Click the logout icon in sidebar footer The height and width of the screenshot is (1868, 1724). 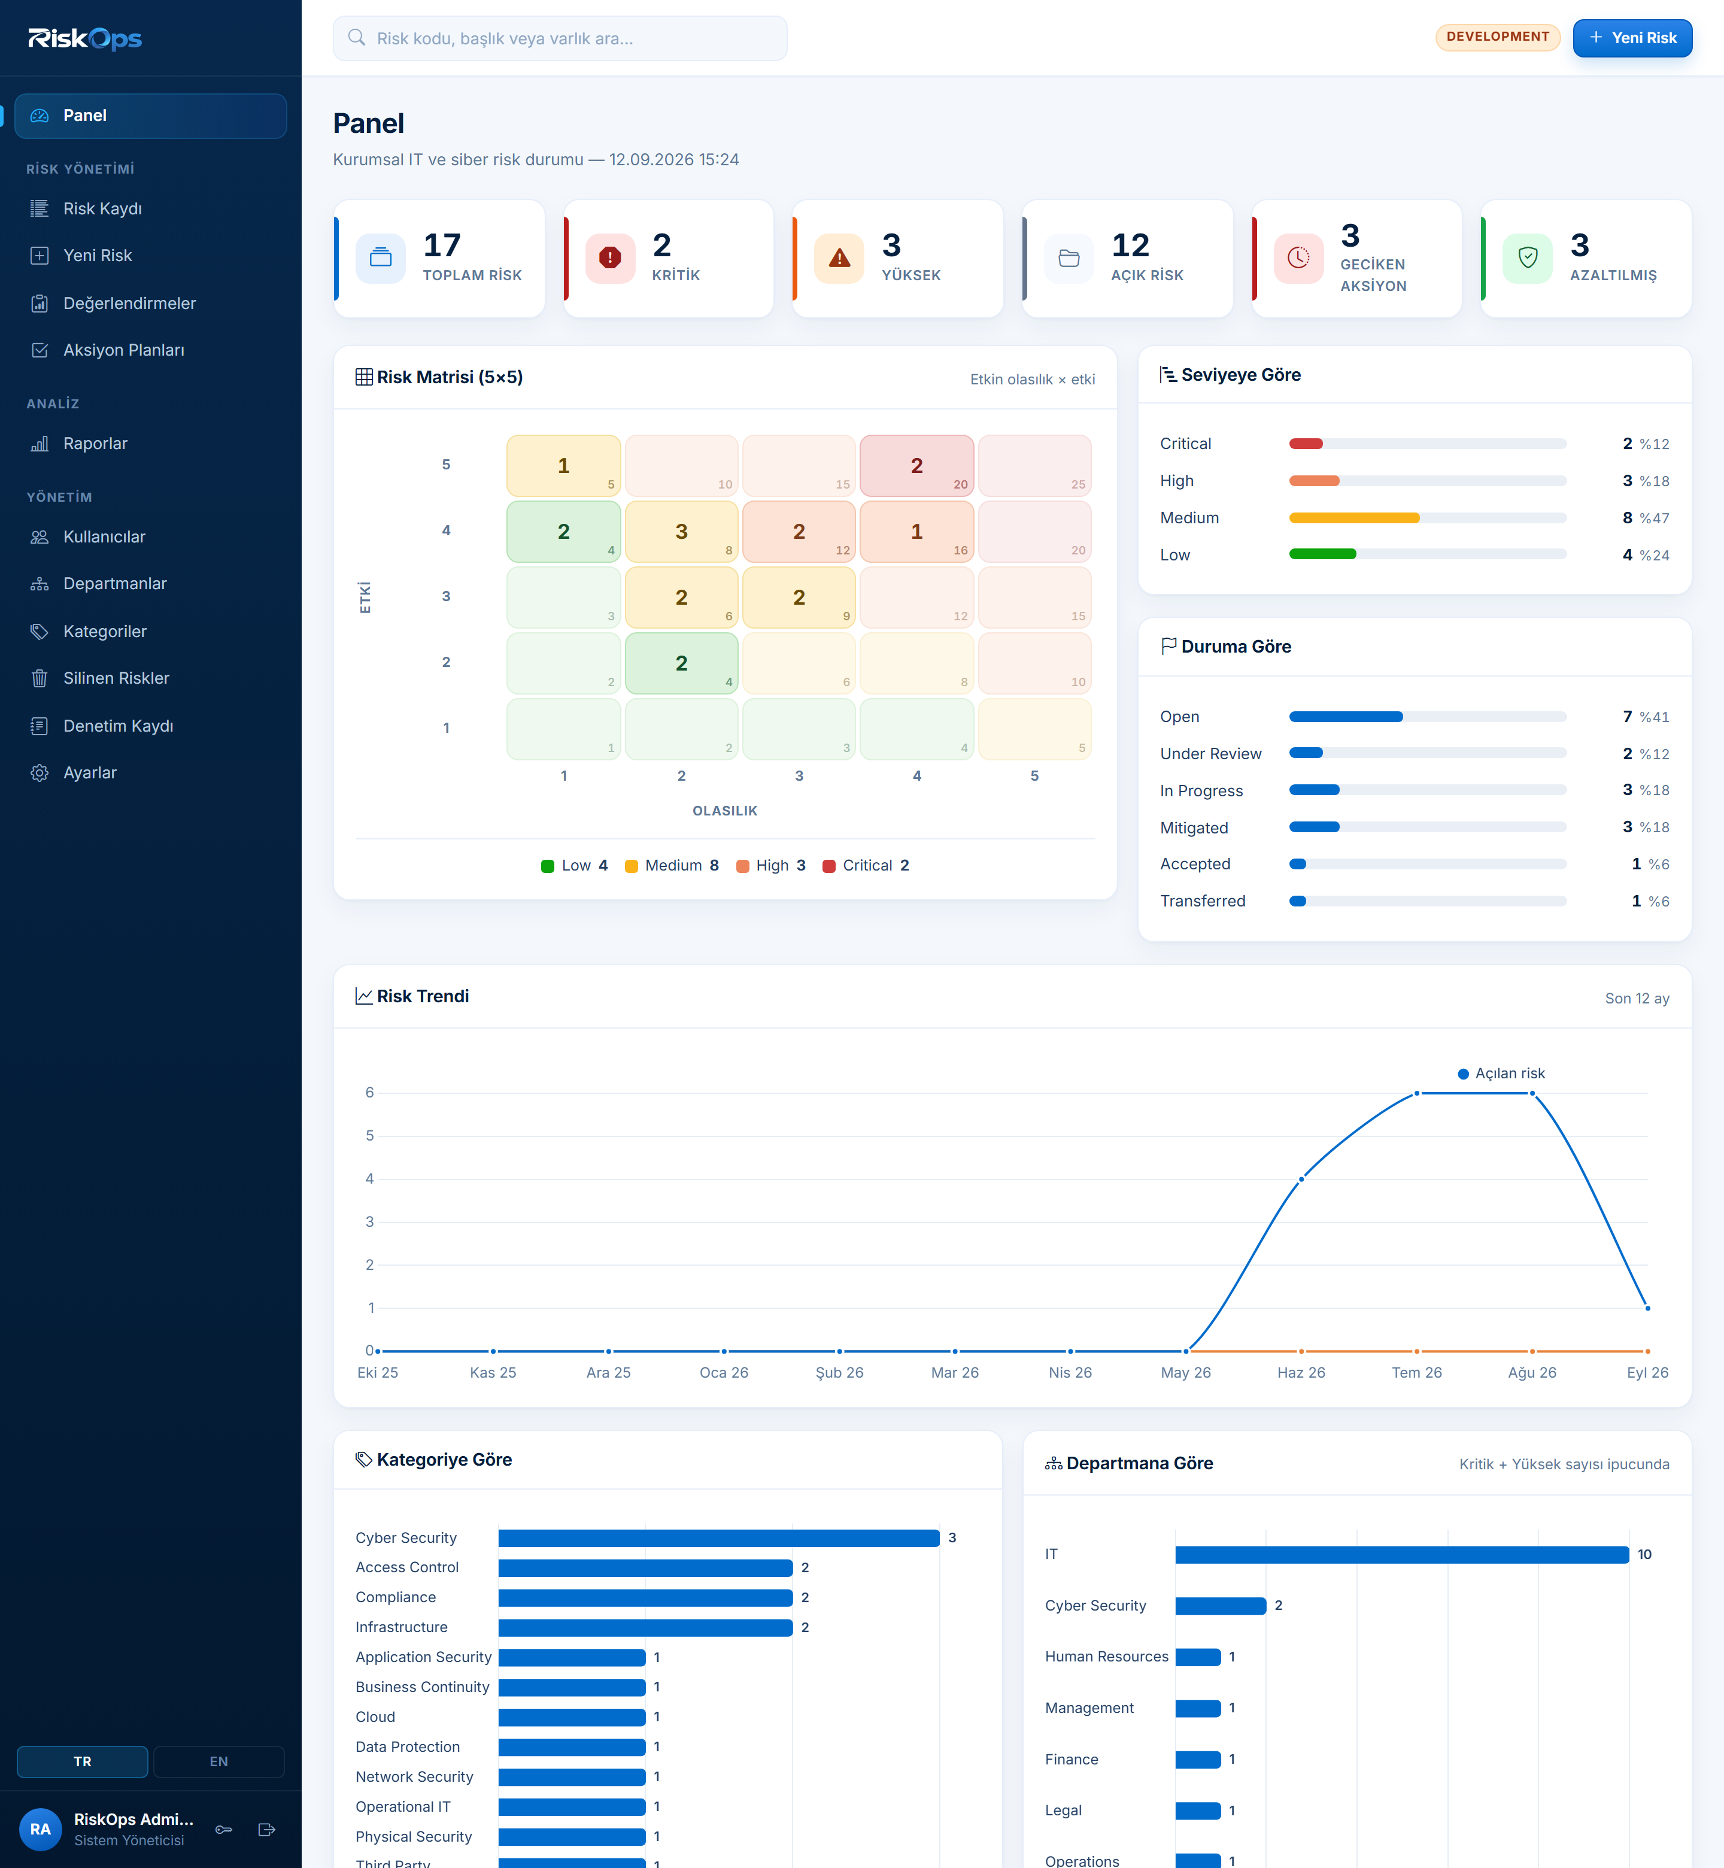[x=267, y=1829]
